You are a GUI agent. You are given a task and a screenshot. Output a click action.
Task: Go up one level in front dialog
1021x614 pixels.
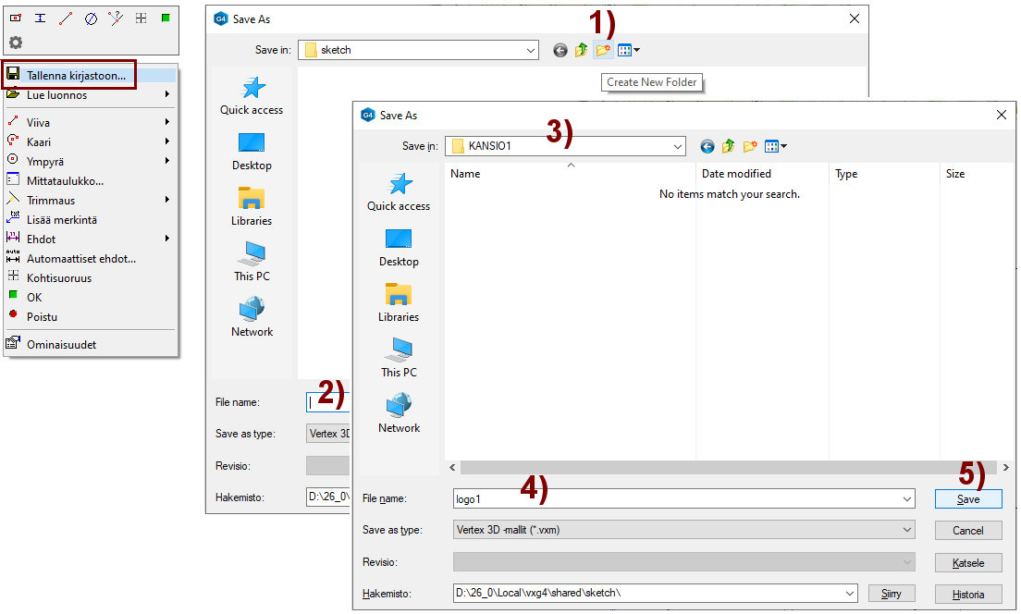[x=729, y=146]
